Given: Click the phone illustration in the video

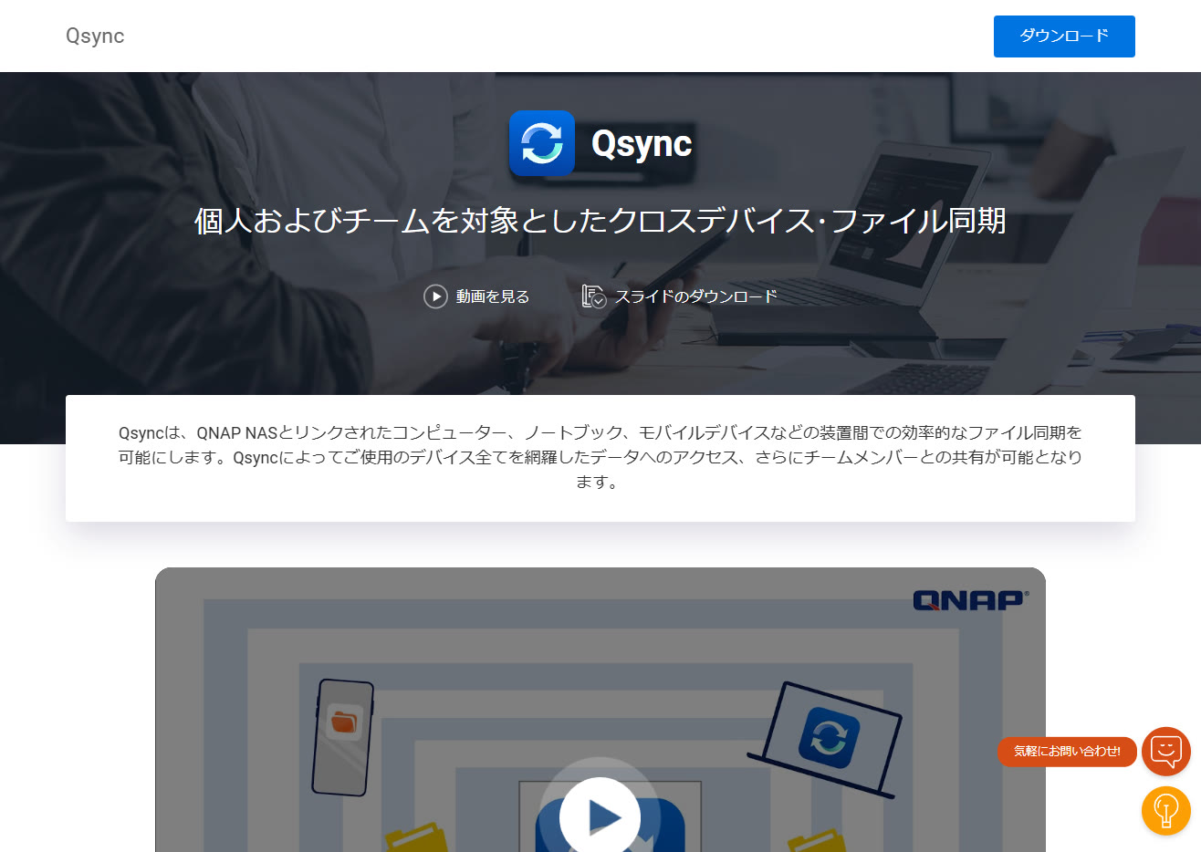Looking at the screenshot, I should (343, 737).
